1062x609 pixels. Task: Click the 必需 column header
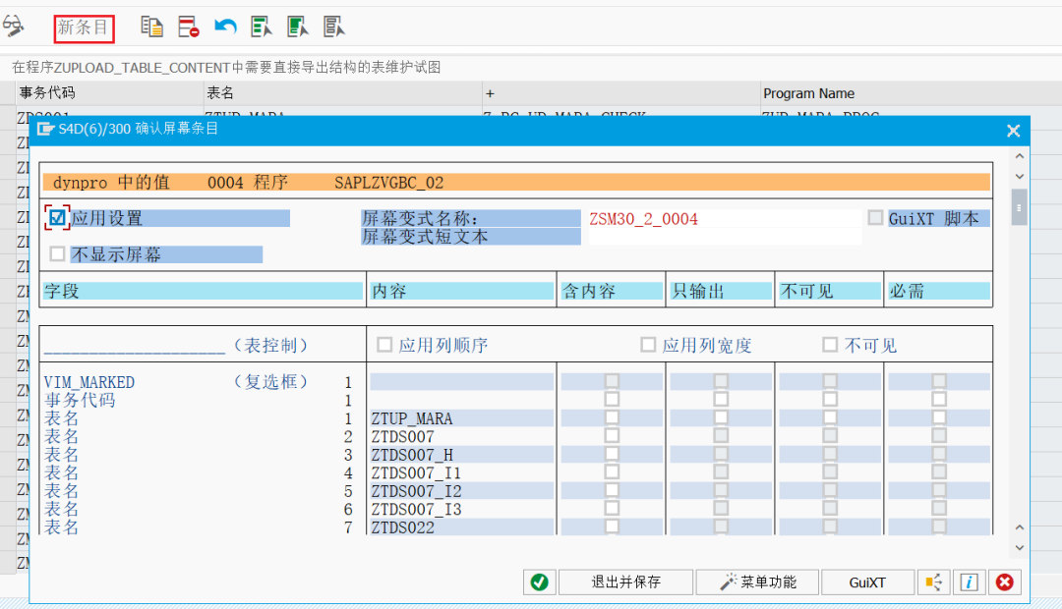coord(939,291)
